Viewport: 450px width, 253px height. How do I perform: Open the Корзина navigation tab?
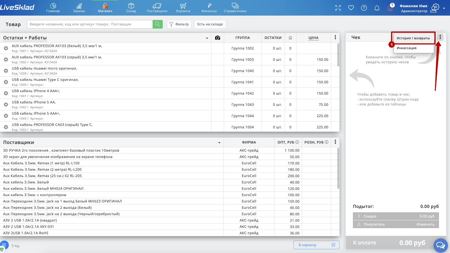point(183,8)
